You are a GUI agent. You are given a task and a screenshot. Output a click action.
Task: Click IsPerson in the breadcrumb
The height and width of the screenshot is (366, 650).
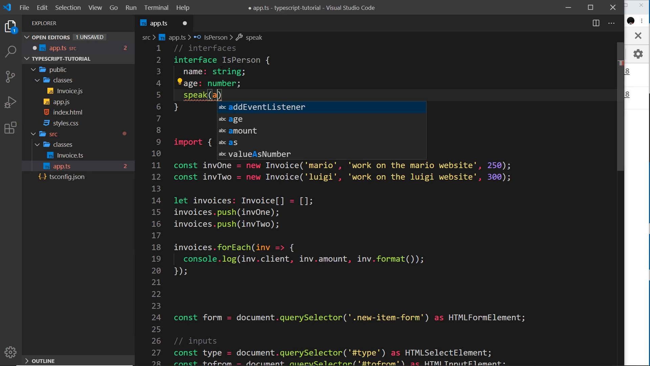pos(216,37)
